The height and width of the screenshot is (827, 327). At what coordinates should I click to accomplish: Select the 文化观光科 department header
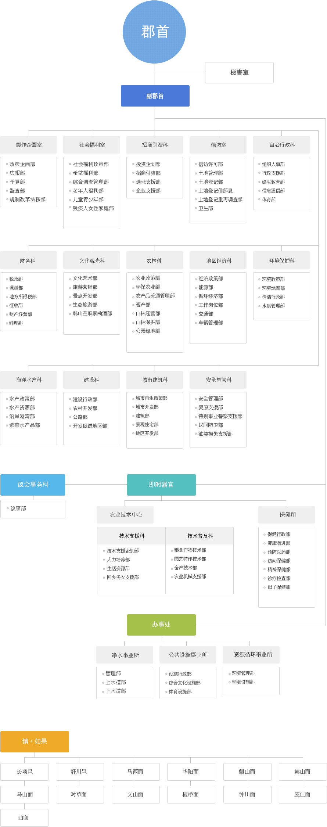pyautogui.click(x=92, y=260)
